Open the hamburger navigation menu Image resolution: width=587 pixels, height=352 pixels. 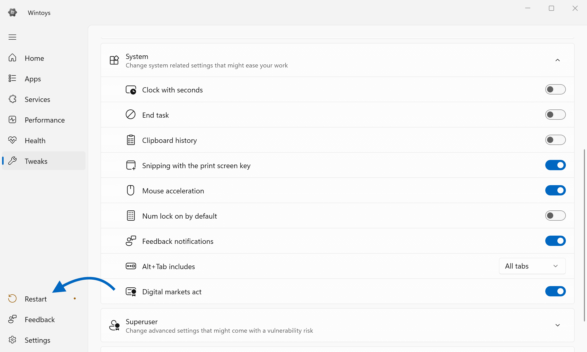(x=12, y=37)
